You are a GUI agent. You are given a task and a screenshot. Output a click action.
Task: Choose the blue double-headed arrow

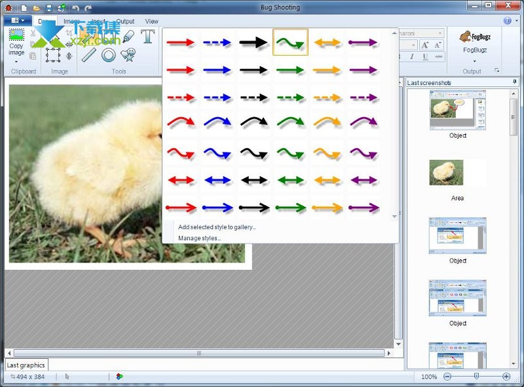[217, 181]
